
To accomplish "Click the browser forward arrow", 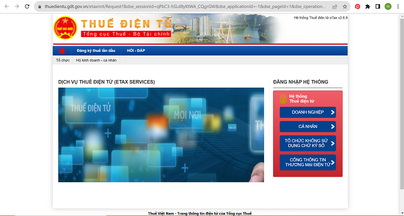I will click(17, 7).
